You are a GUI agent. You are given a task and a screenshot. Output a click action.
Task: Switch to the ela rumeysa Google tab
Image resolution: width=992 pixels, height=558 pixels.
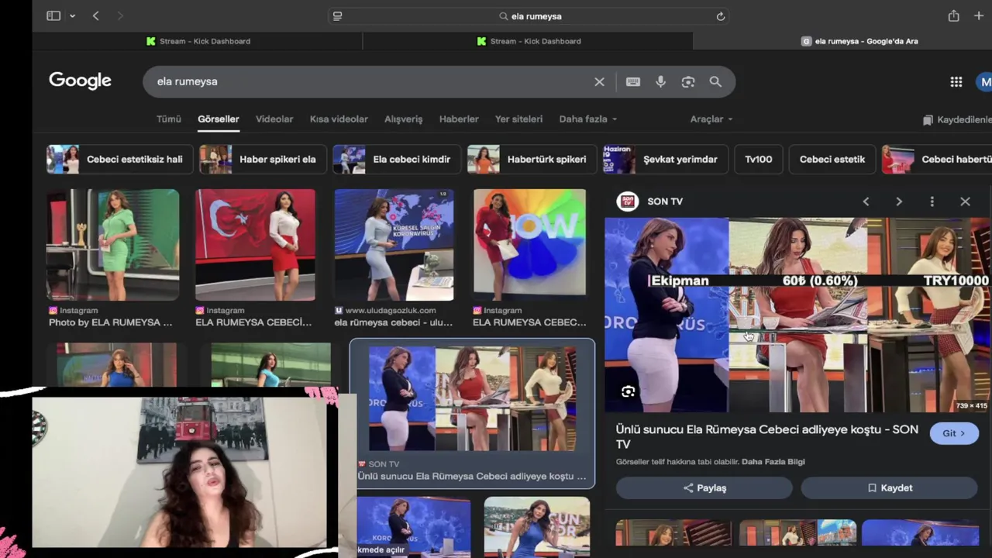(x=859, y=41)
